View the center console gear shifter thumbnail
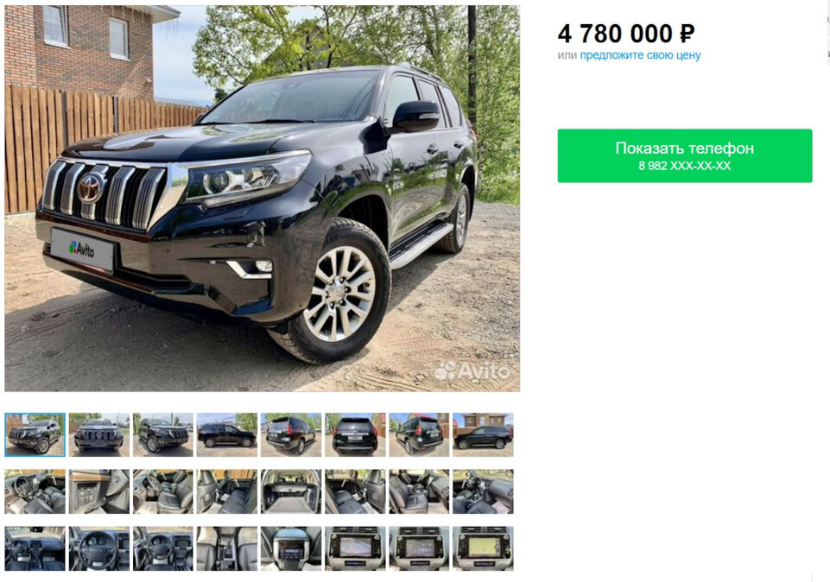This screenshot has height=582, width=830. (x=227, y=548)
